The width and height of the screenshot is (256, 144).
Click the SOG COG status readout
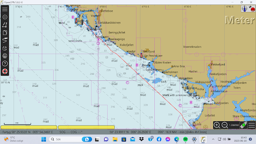71,132
